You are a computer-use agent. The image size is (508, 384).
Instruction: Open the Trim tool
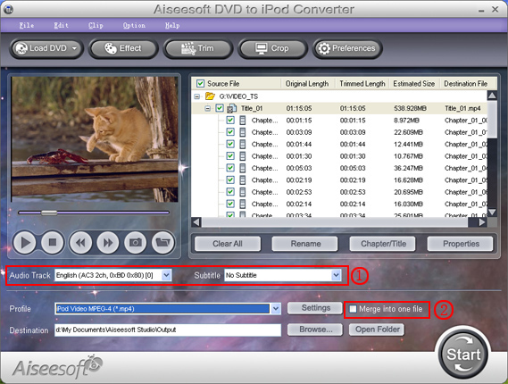click(x=197, y=48)
